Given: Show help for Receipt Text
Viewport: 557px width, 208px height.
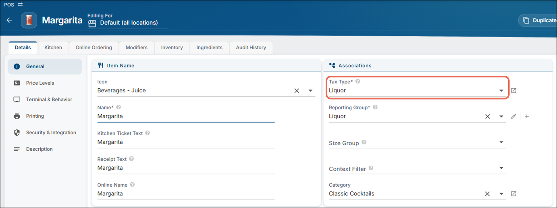Looking at the screenshot, I should pyautogui.click(x=131, y=159).
